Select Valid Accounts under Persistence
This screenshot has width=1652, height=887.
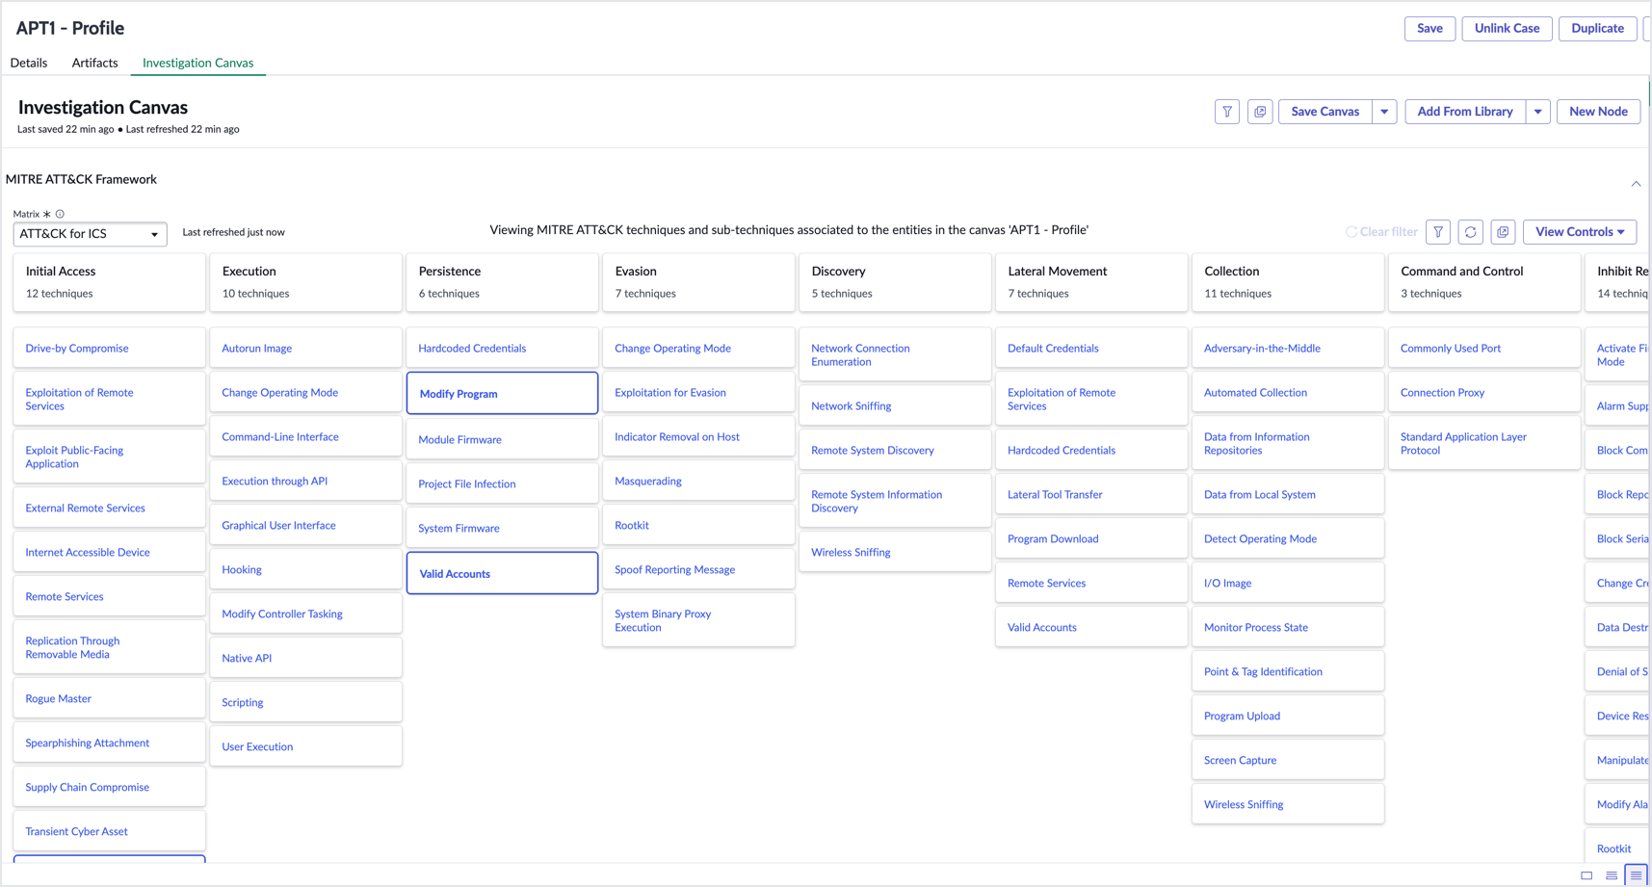(x=502, y=573)
